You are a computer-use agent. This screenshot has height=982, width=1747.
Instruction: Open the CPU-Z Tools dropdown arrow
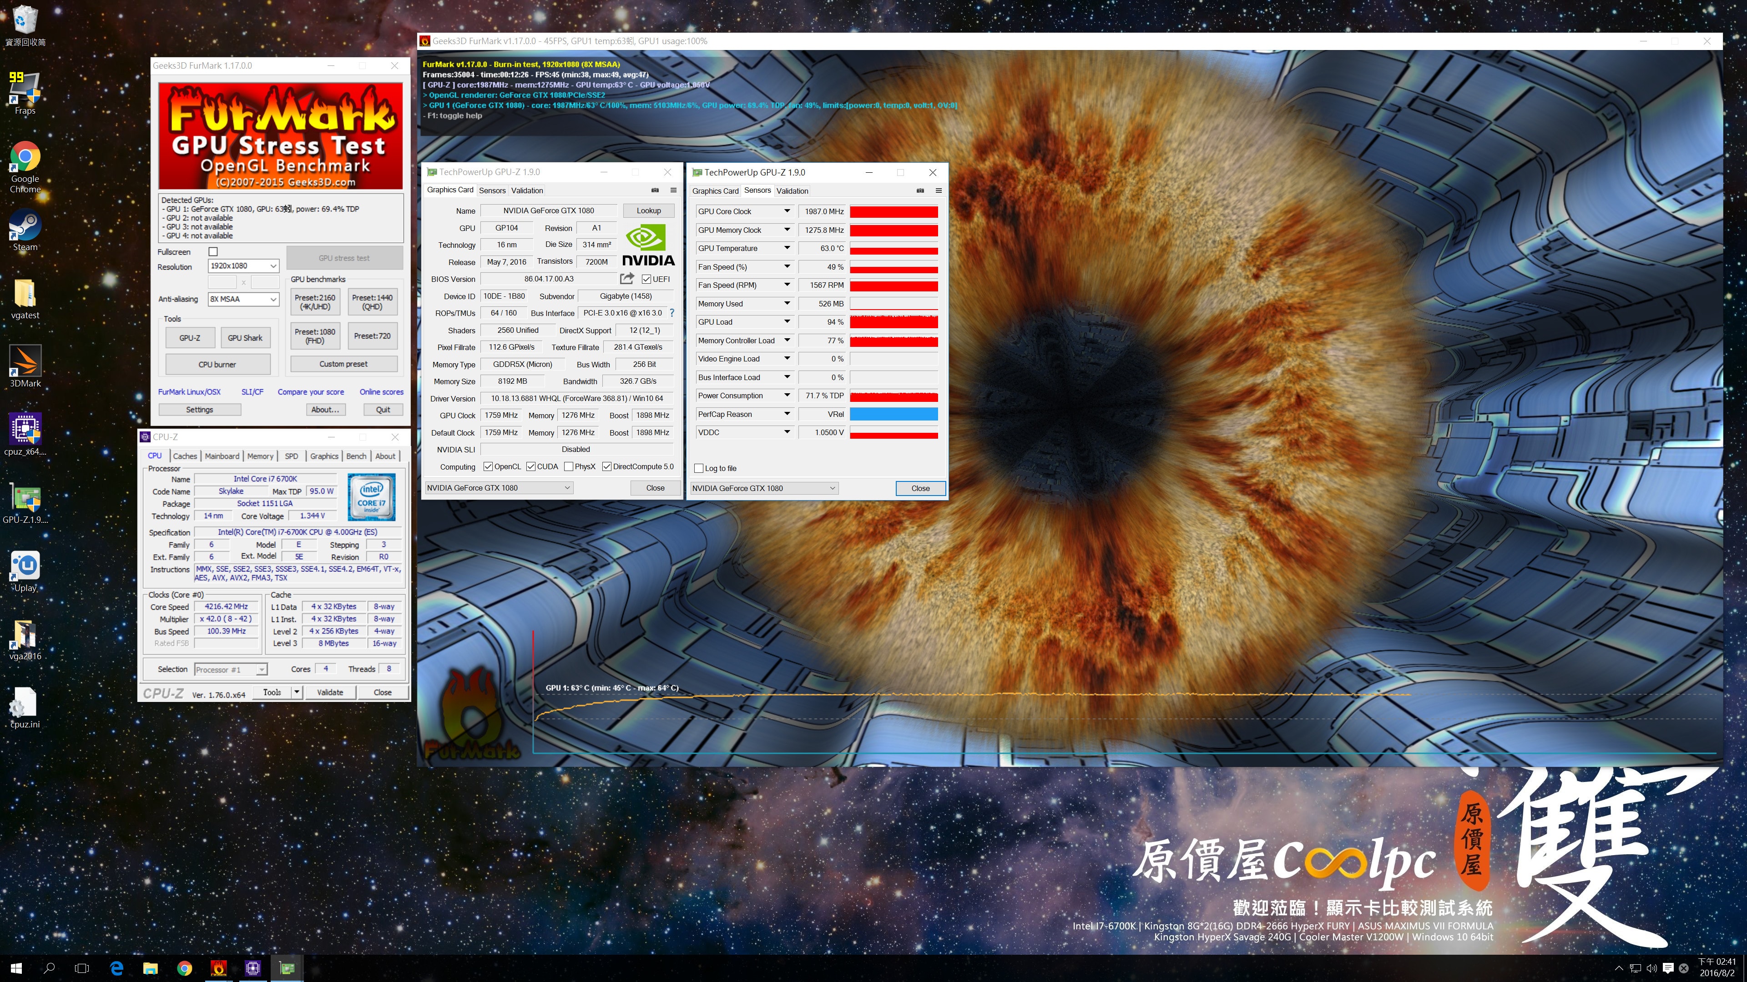coord(296,692)
